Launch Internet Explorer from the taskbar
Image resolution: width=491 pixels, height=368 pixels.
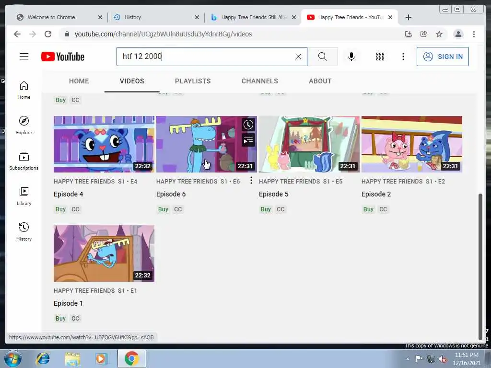point(43,358)
